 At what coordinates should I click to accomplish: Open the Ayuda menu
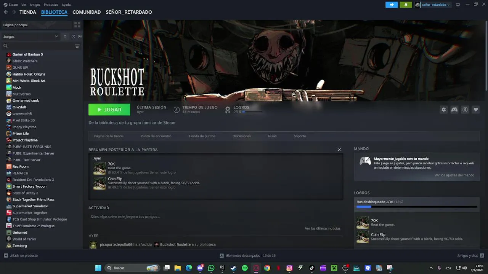click(66, 5)
